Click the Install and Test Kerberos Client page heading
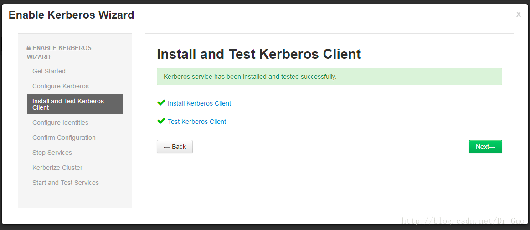The height and width of the screenshot is (230, 530). 258,54
